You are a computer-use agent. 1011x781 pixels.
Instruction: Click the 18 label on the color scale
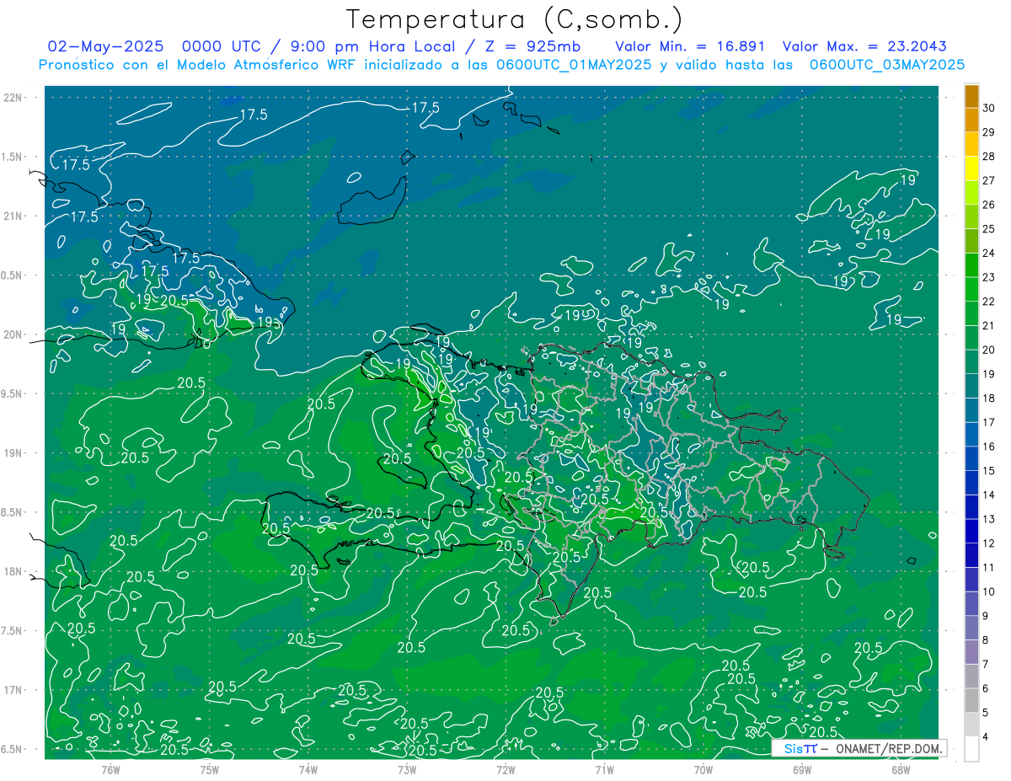(x=990, y=398)
